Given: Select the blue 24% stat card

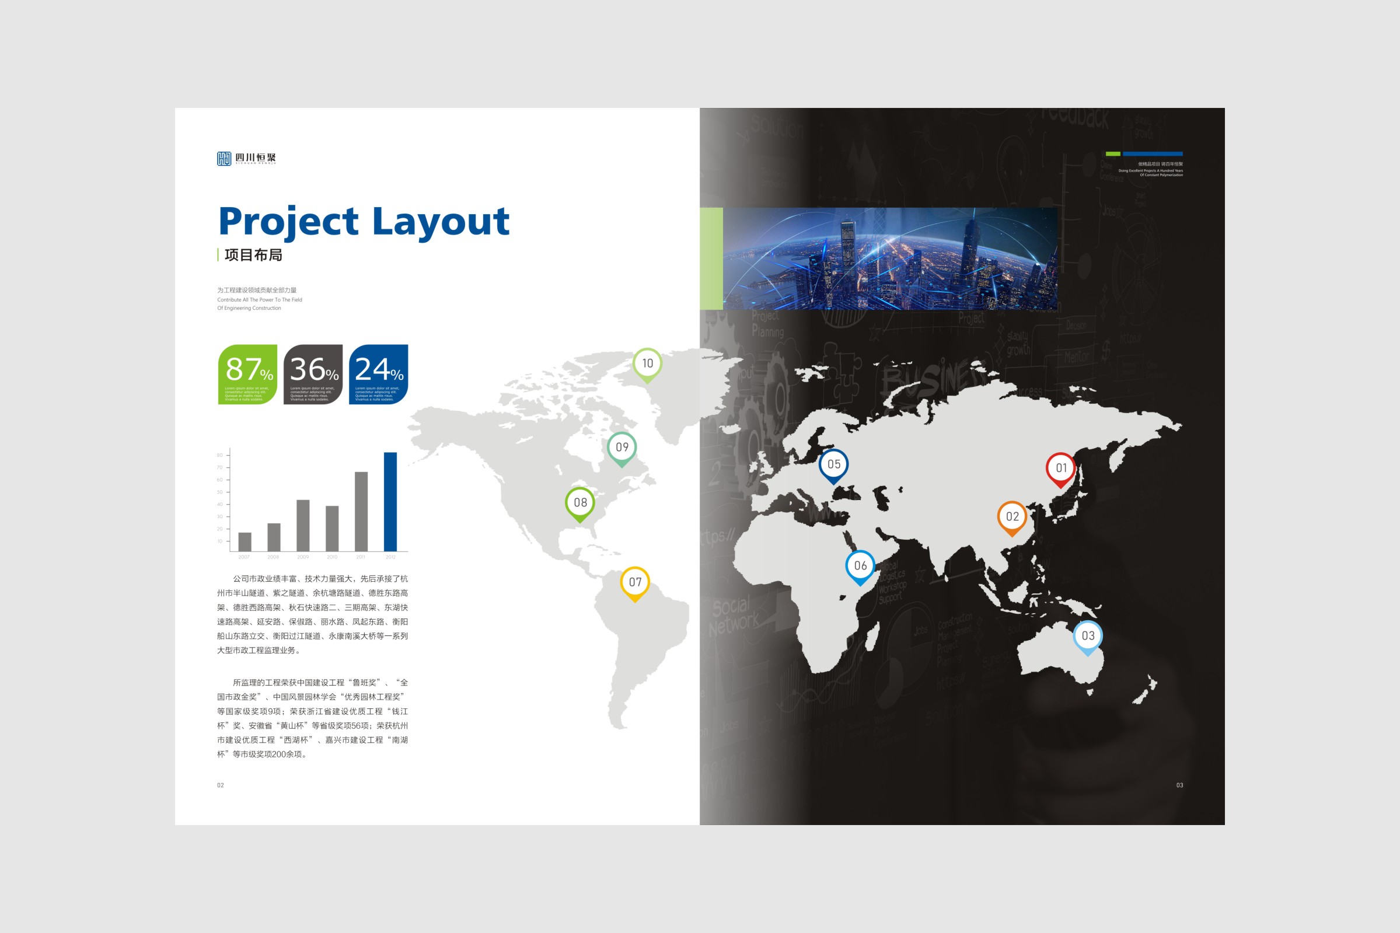Looking at the screenshot, I should pos(378,374).
